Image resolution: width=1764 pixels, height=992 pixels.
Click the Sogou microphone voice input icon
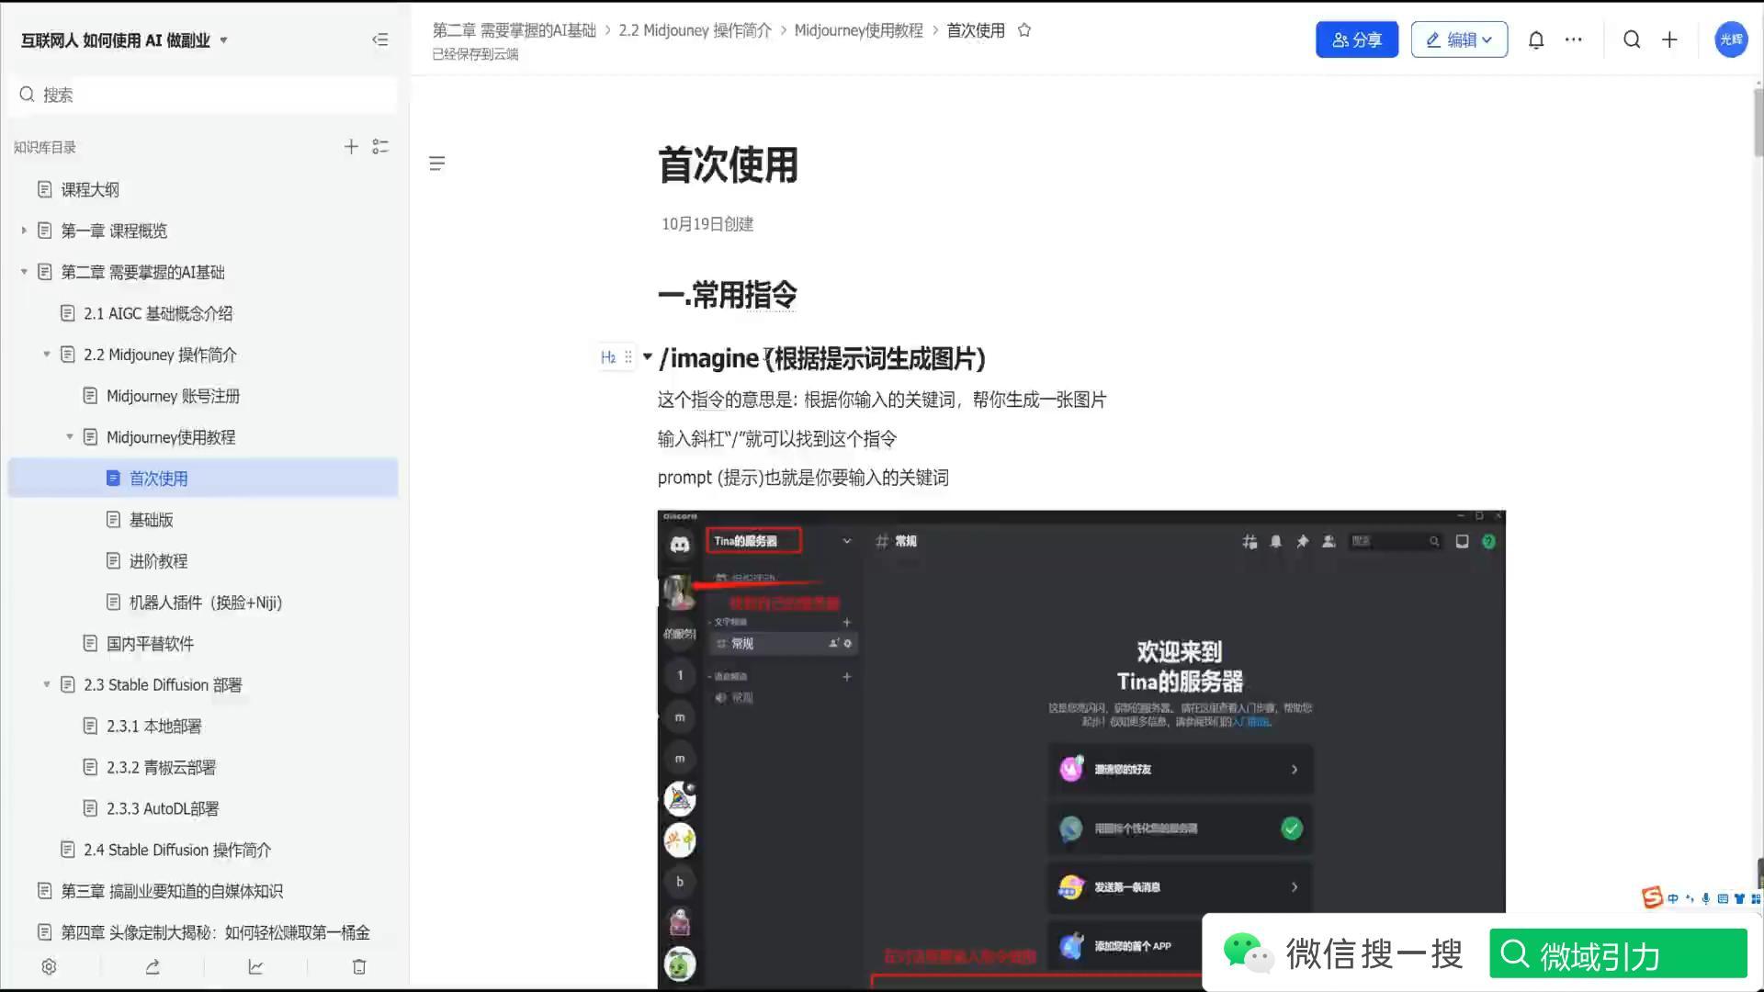pyautogui.click(x=1706, y=898)
